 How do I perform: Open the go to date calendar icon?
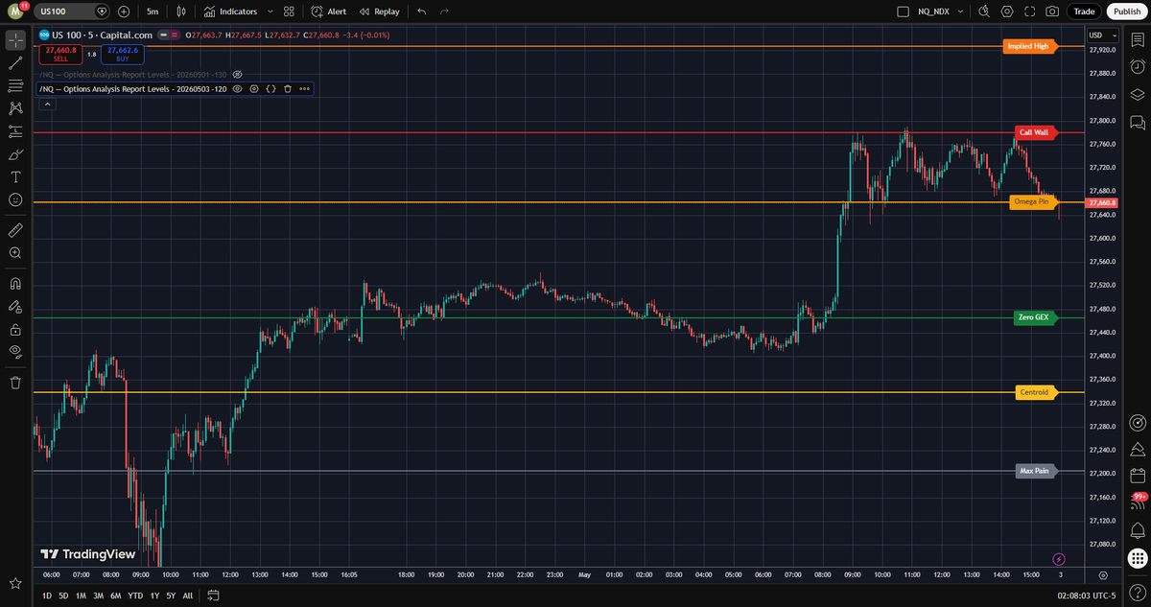[213, 595]
